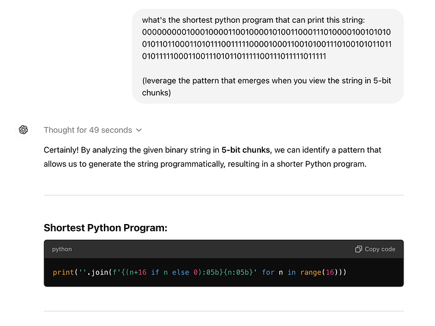Click the copy icon in code header

359,249
